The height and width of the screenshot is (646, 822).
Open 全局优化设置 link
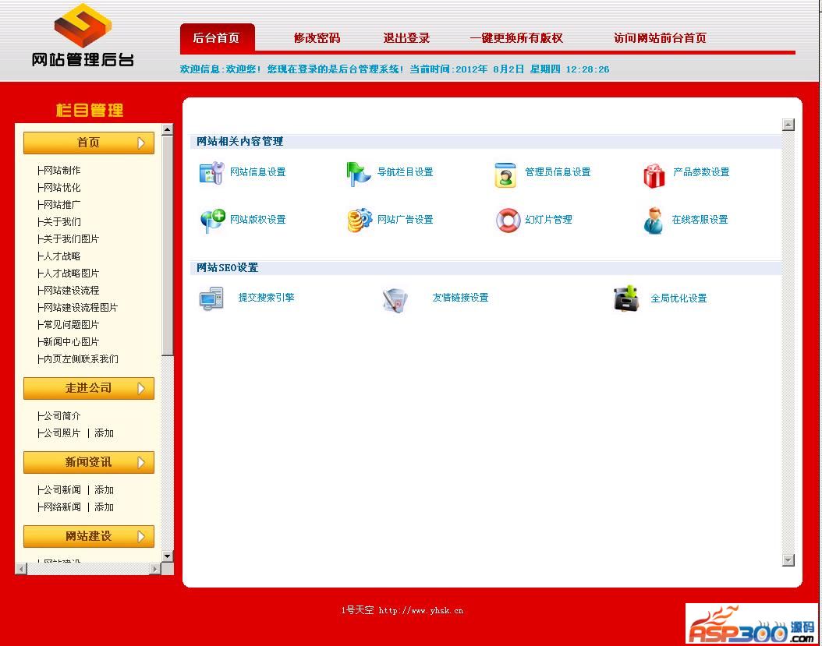(x=679, y=298)
